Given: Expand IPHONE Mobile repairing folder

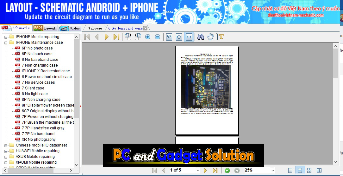Looking at the screenshot, I should click(6, 37).
